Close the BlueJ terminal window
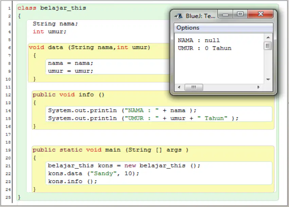 point(260,14)
